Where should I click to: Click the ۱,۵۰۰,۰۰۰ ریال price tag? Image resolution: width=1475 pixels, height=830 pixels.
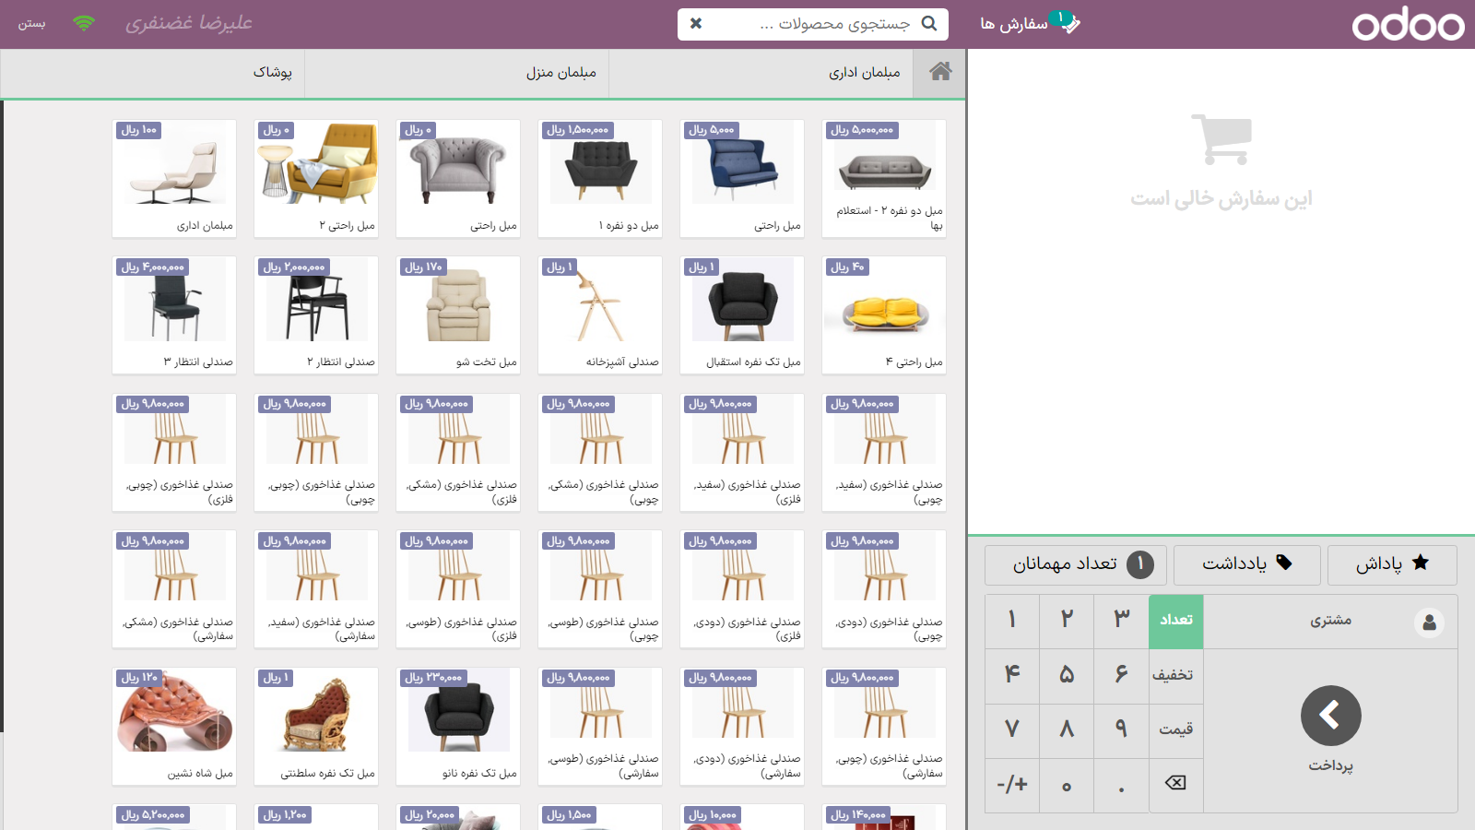tap(578, 130)
